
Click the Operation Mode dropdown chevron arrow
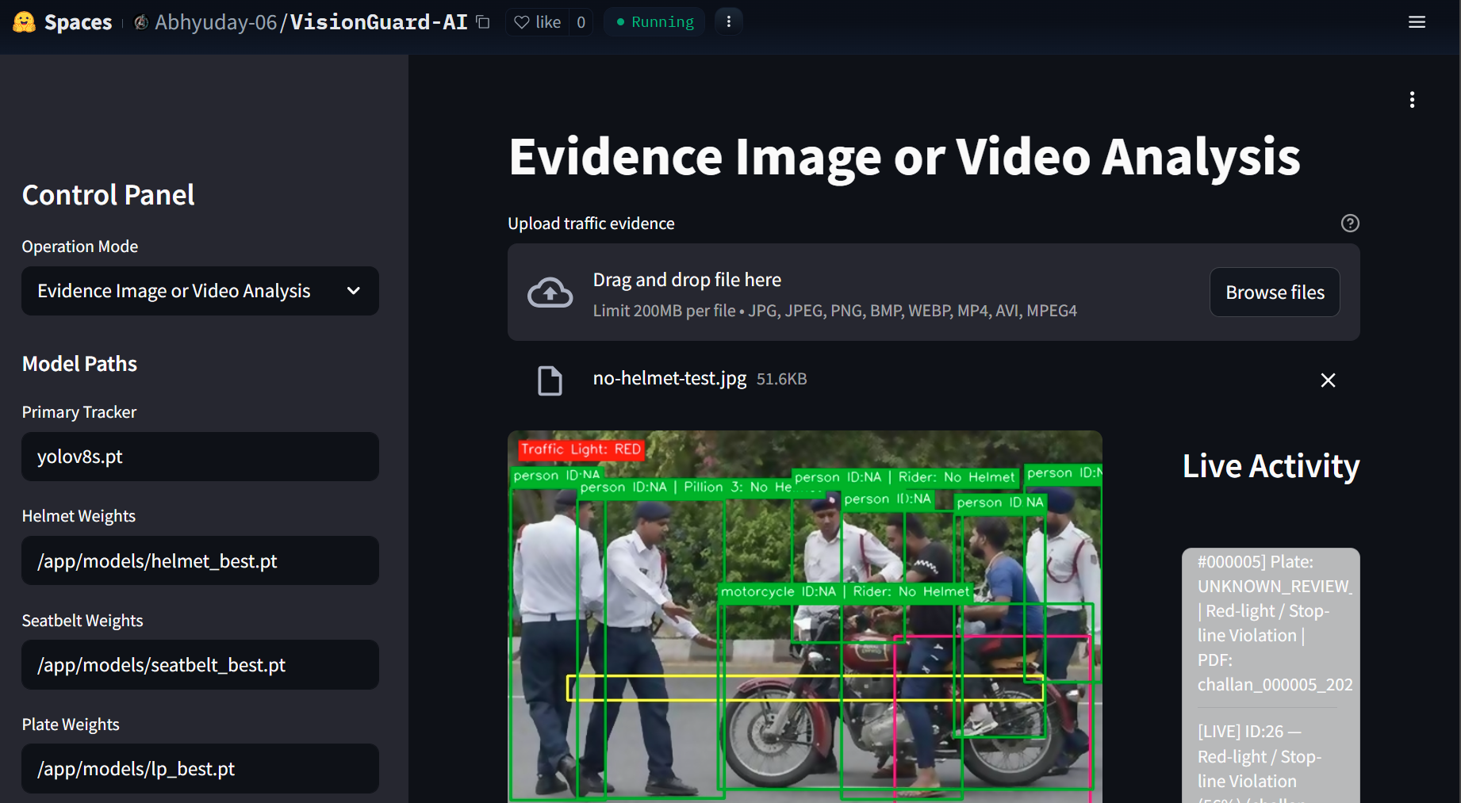[x=354, y=291]
